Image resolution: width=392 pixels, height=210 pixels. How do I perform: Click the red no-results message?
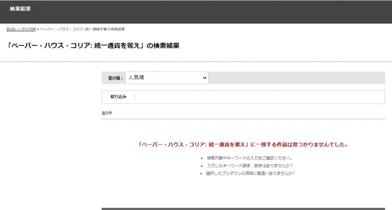click(x=243, y=145)
